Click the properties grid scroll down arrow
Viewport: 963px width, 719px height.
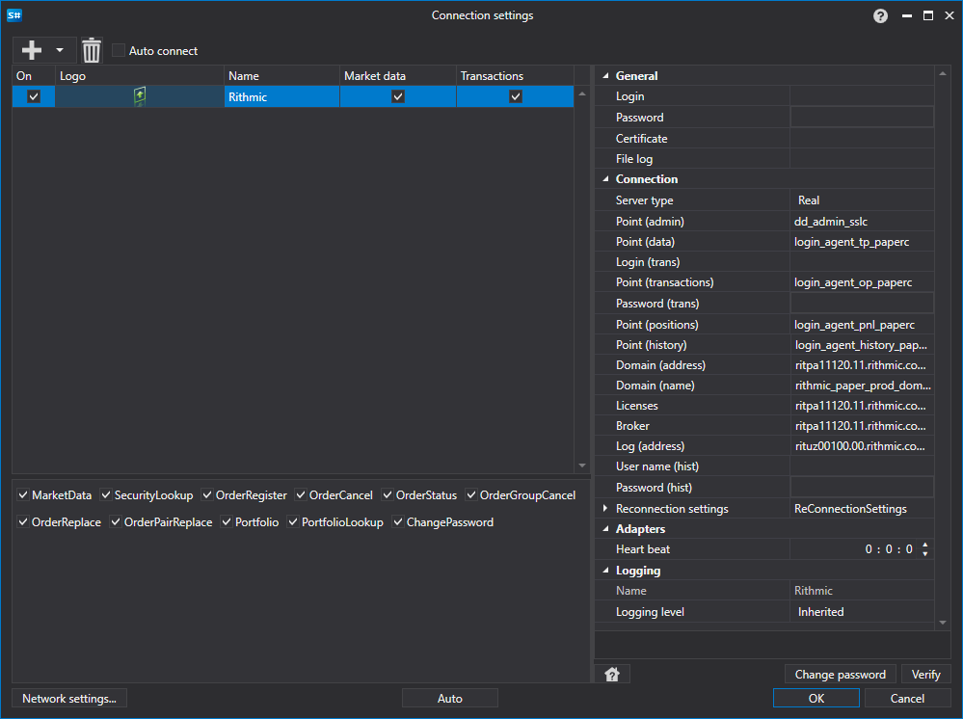tap(943, 623)
